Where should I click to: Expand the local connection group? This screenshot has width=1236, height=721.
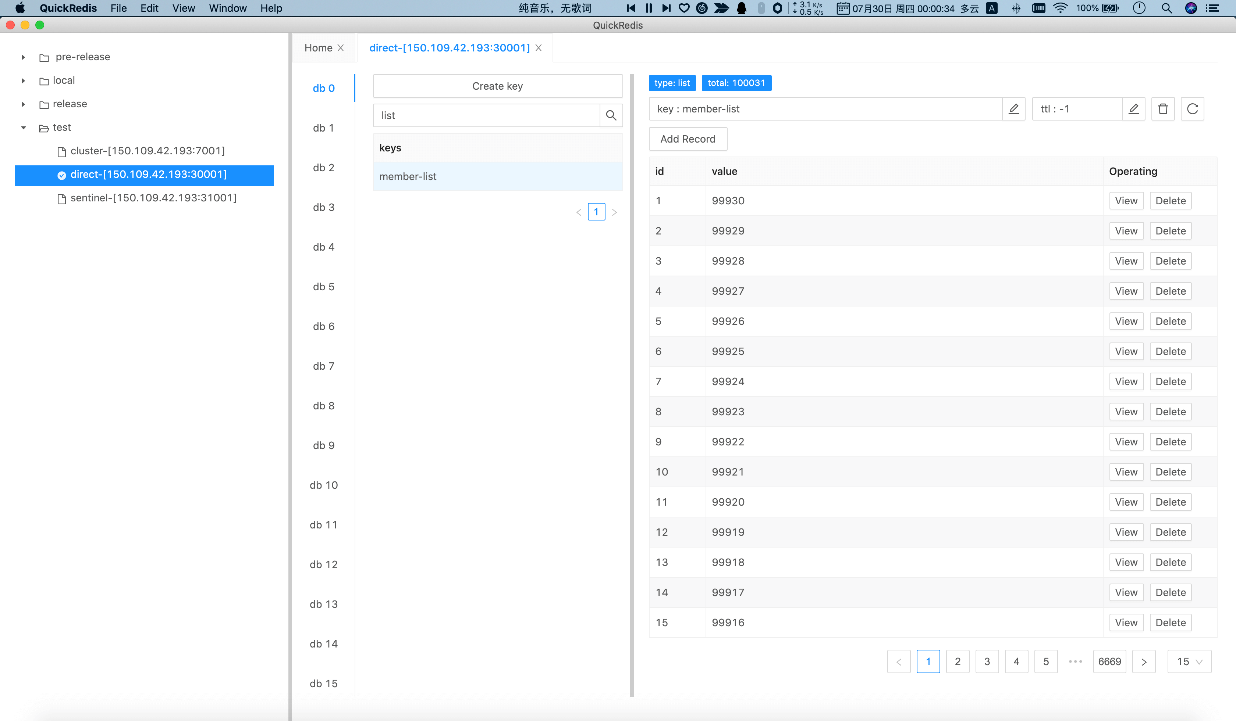click(23, 80)
